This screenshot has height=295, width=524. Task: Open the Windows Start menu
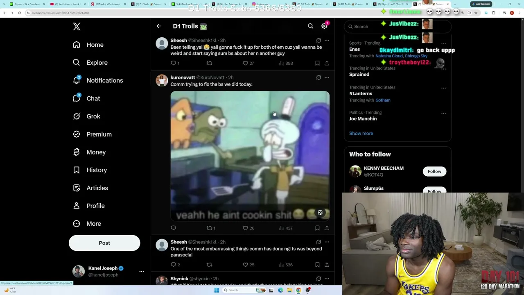tap(217, 290)
